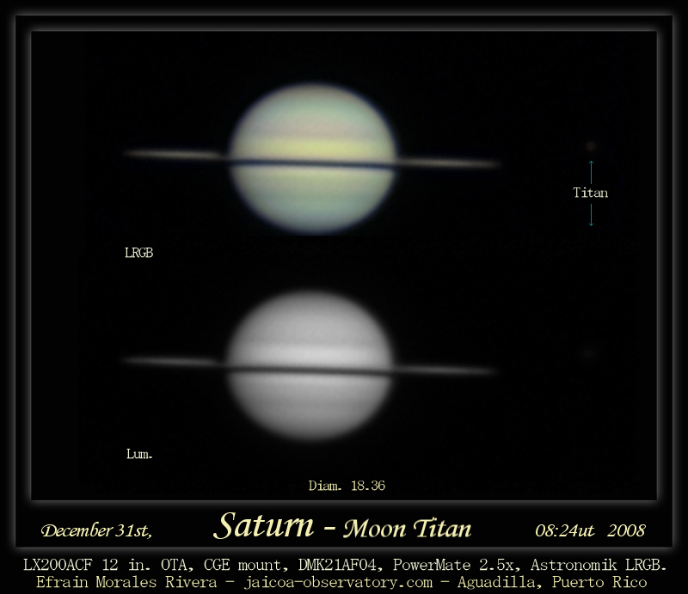Click the "08:24ut" time text

pos(565,531)
